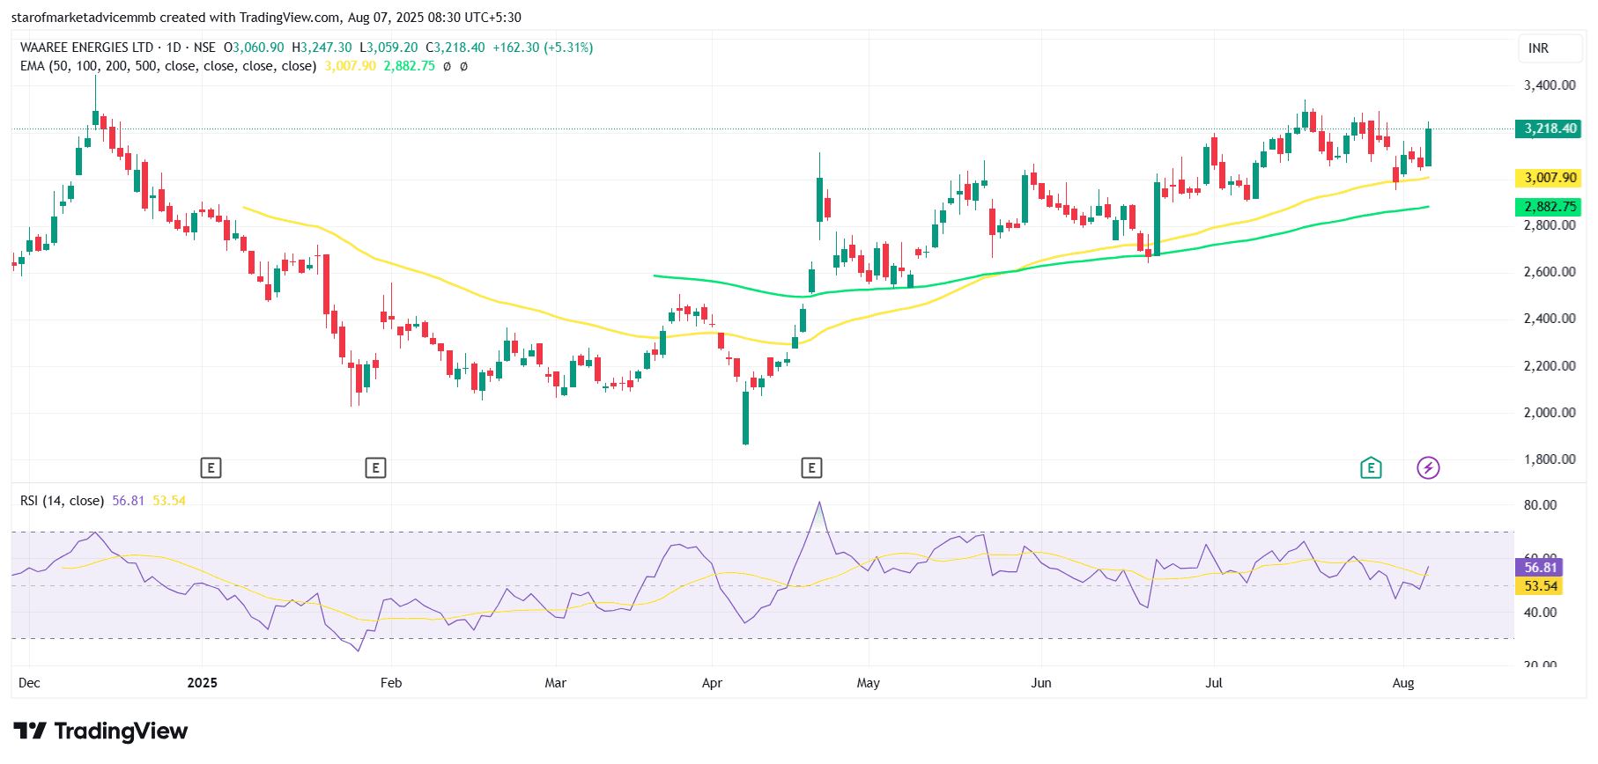Click the change value +162.30 (+5.31%)
This screenshot has width=1598, height=764.
pyautogui.click(x=543, y=48)
